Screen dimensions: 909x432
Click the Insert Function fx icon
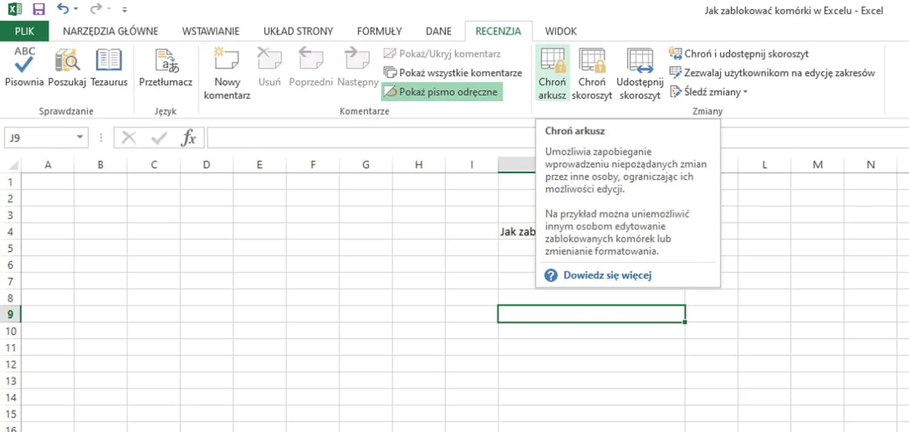point(188,138)
